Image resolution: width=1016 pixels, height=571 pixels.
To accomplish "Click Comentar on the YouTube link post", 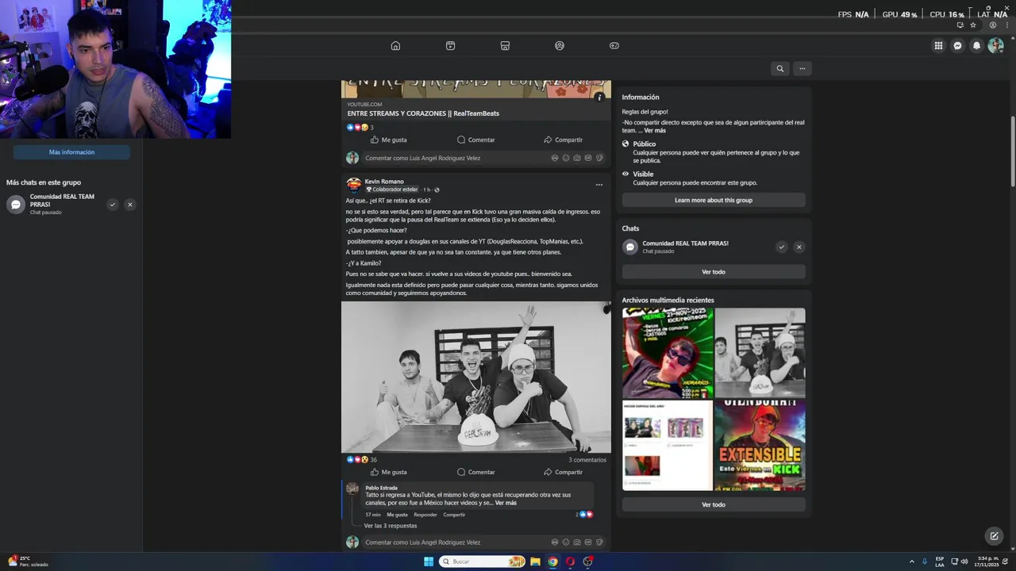I will pyautogui.click(x=475, y=140).
